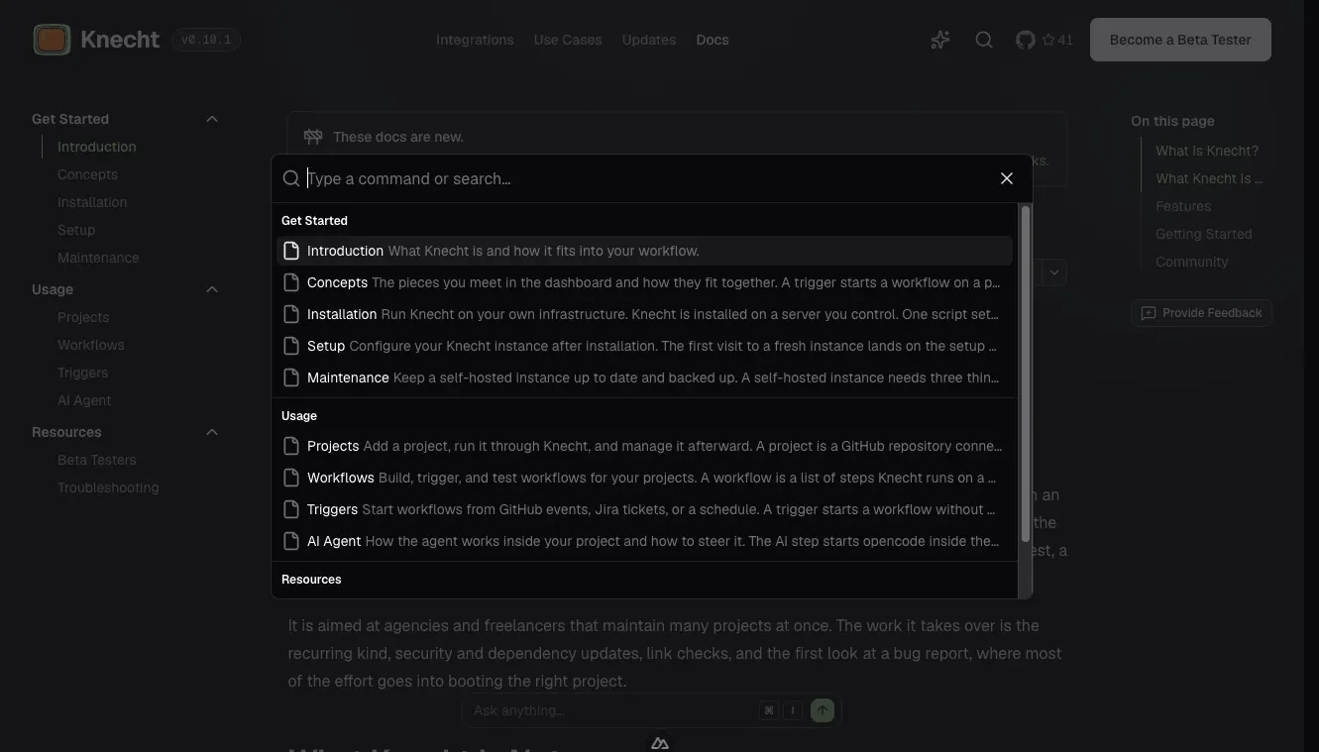This screenshot has height=752, width=1319.
Task: Click the page icon beside Maintenance result
Action: point(291,377)
